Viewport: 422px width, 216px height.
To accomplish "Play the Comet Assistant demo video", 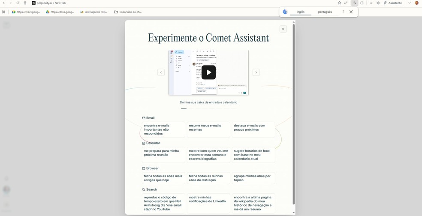I will 208,72.
